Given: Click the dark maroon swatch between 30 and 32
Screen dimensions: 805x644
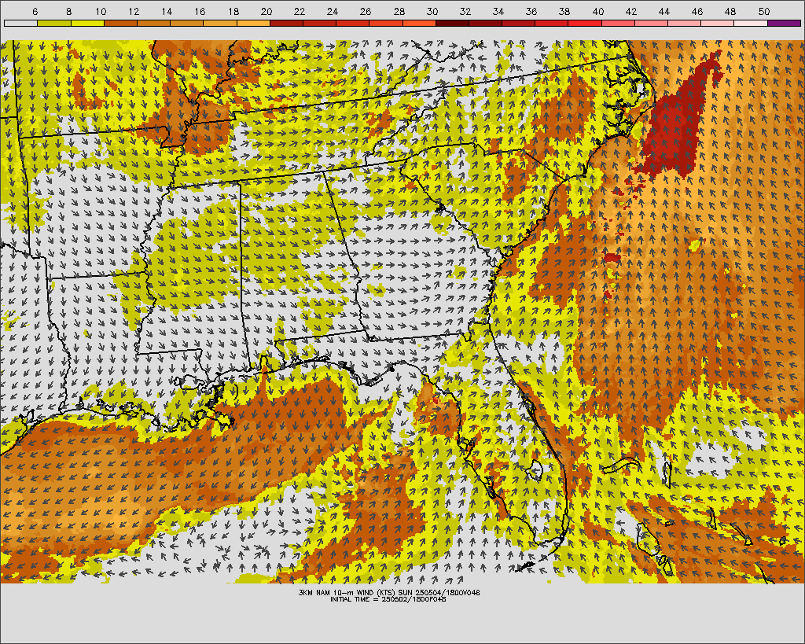Looking at the screenshot, I should coord(452,23).
